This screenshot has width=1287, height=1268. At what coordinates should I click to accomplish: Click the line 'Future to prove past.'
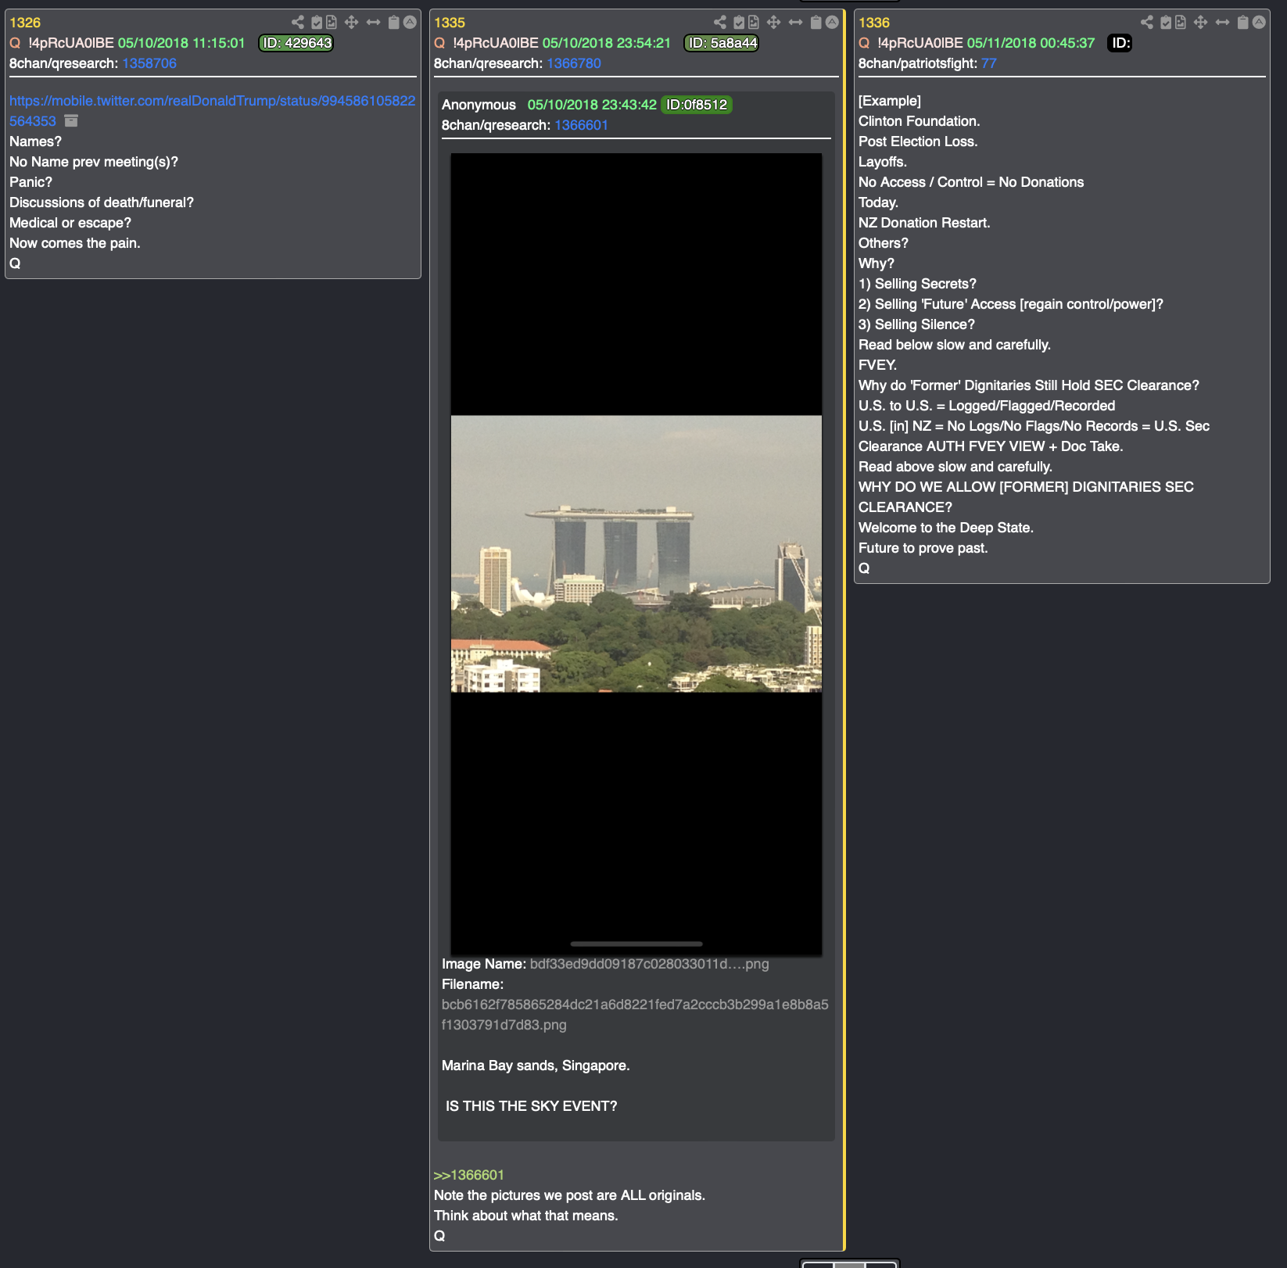(x=923, y=548)
